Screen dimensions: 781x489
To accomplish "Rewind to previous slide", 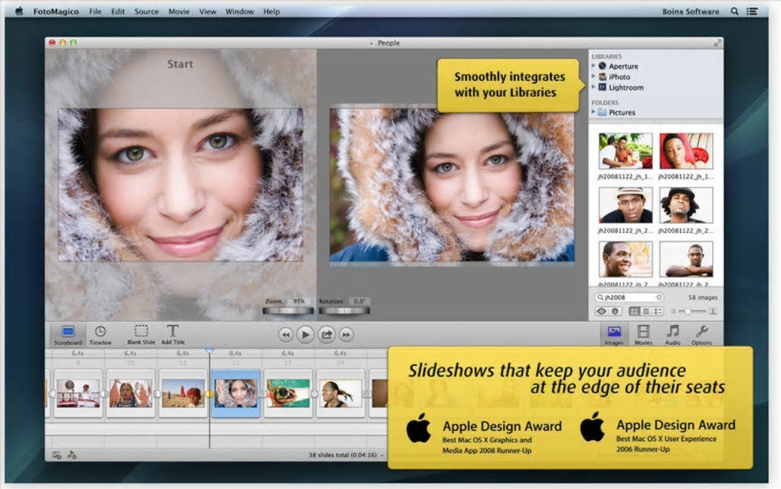I will click(x=286, y=335).
